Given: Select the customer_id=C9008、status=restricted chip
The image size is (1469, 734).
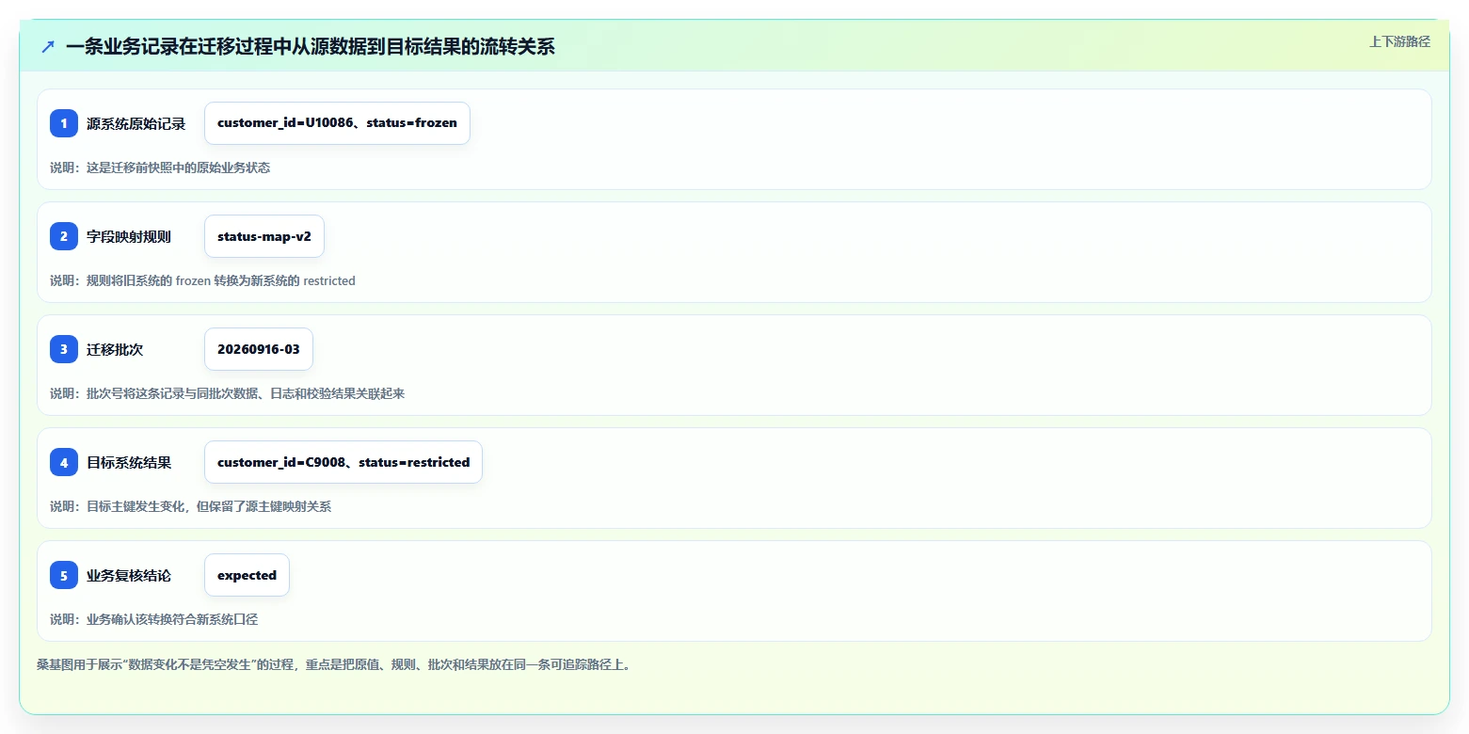Looking at the screenshot, I should tap(343, 462).
